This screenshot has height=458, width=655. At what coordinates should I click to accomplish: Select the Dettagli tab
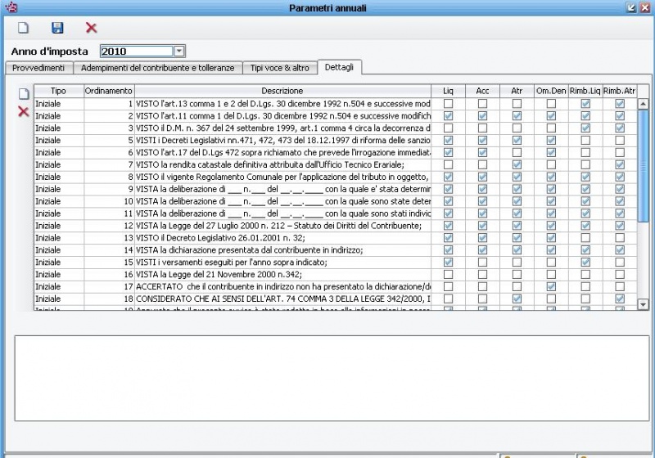(339, 67)
